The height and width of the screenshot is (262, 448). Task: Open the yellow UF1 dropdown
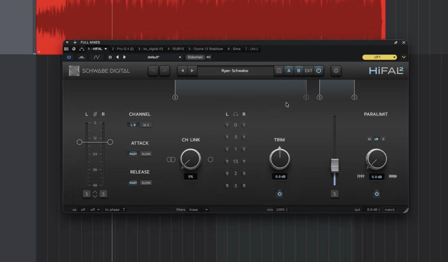coord(380,57)
